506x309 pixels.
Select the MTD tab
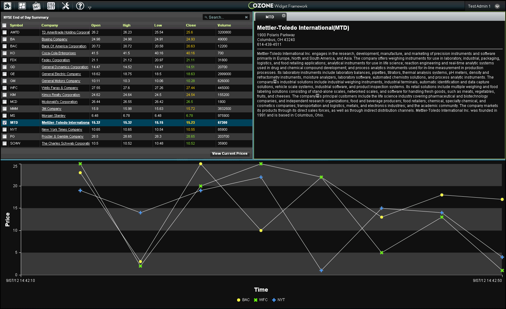click(270, 17)
